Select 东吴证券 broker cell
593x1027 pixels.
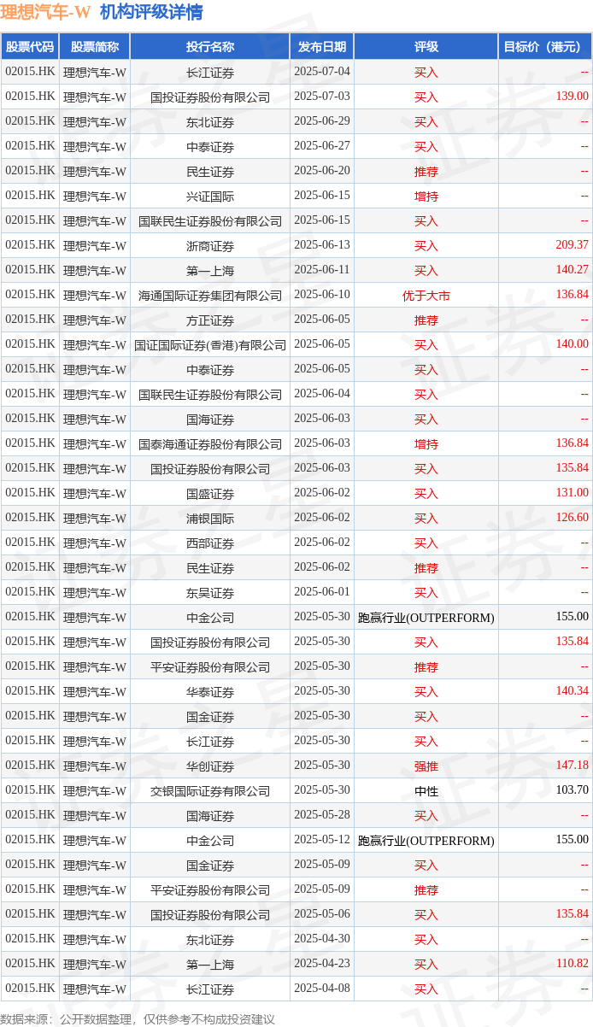pyautogui.click(x=210, y=592)
